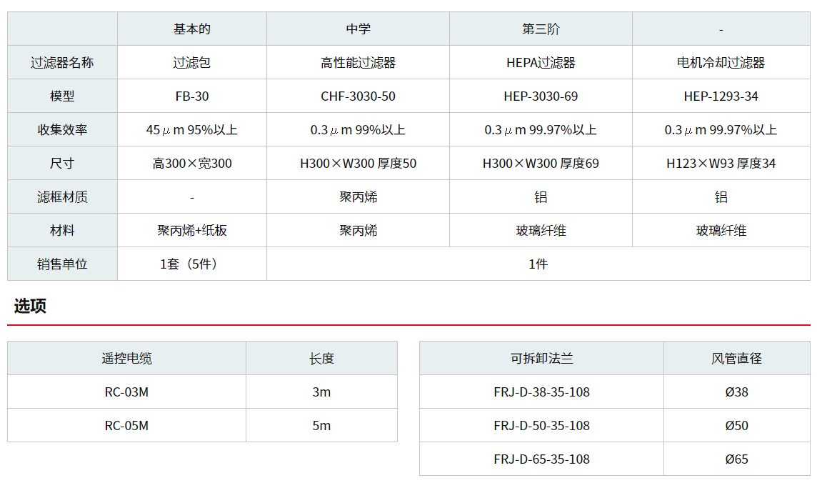The width and height of the screenshot is (817, 483).
Task: Click the 基本的 column header
Action: [191, 29]
